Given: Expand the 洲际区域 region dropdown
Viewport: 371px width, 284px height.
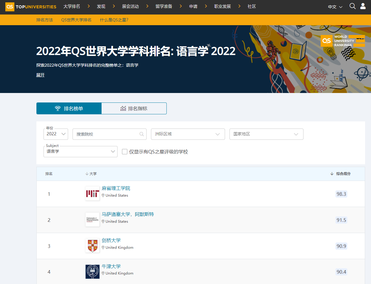Looking at the screenshot, I should (x=188, y=134).
